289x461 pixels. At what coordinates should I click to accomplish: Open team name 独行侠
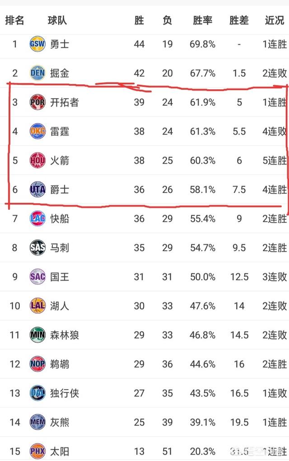point(64,393)
